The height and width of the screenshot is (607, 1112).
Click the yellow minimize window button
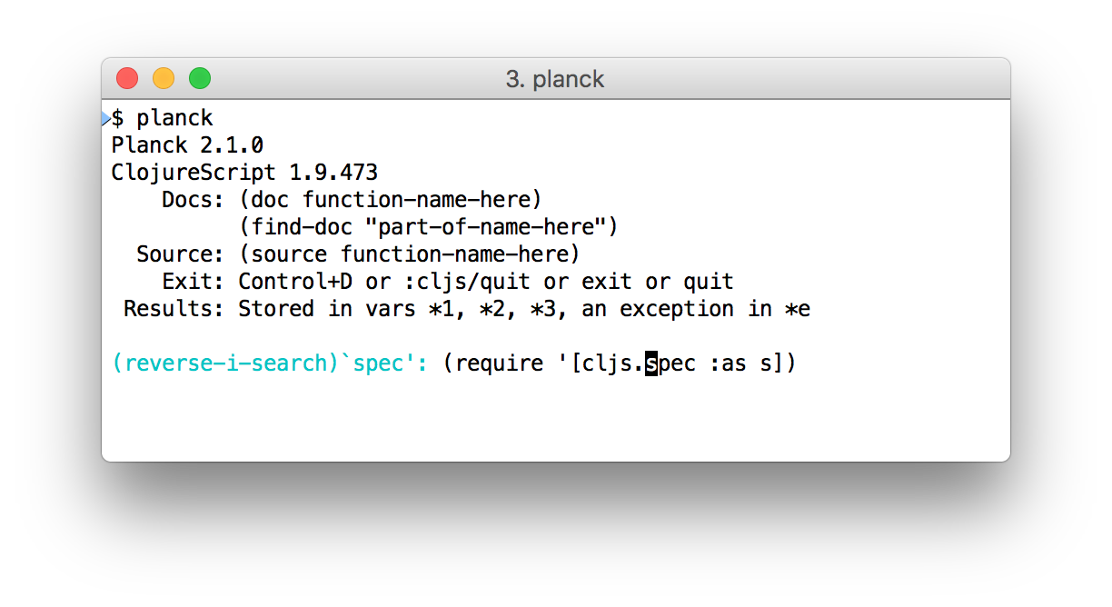click(164, 79)
